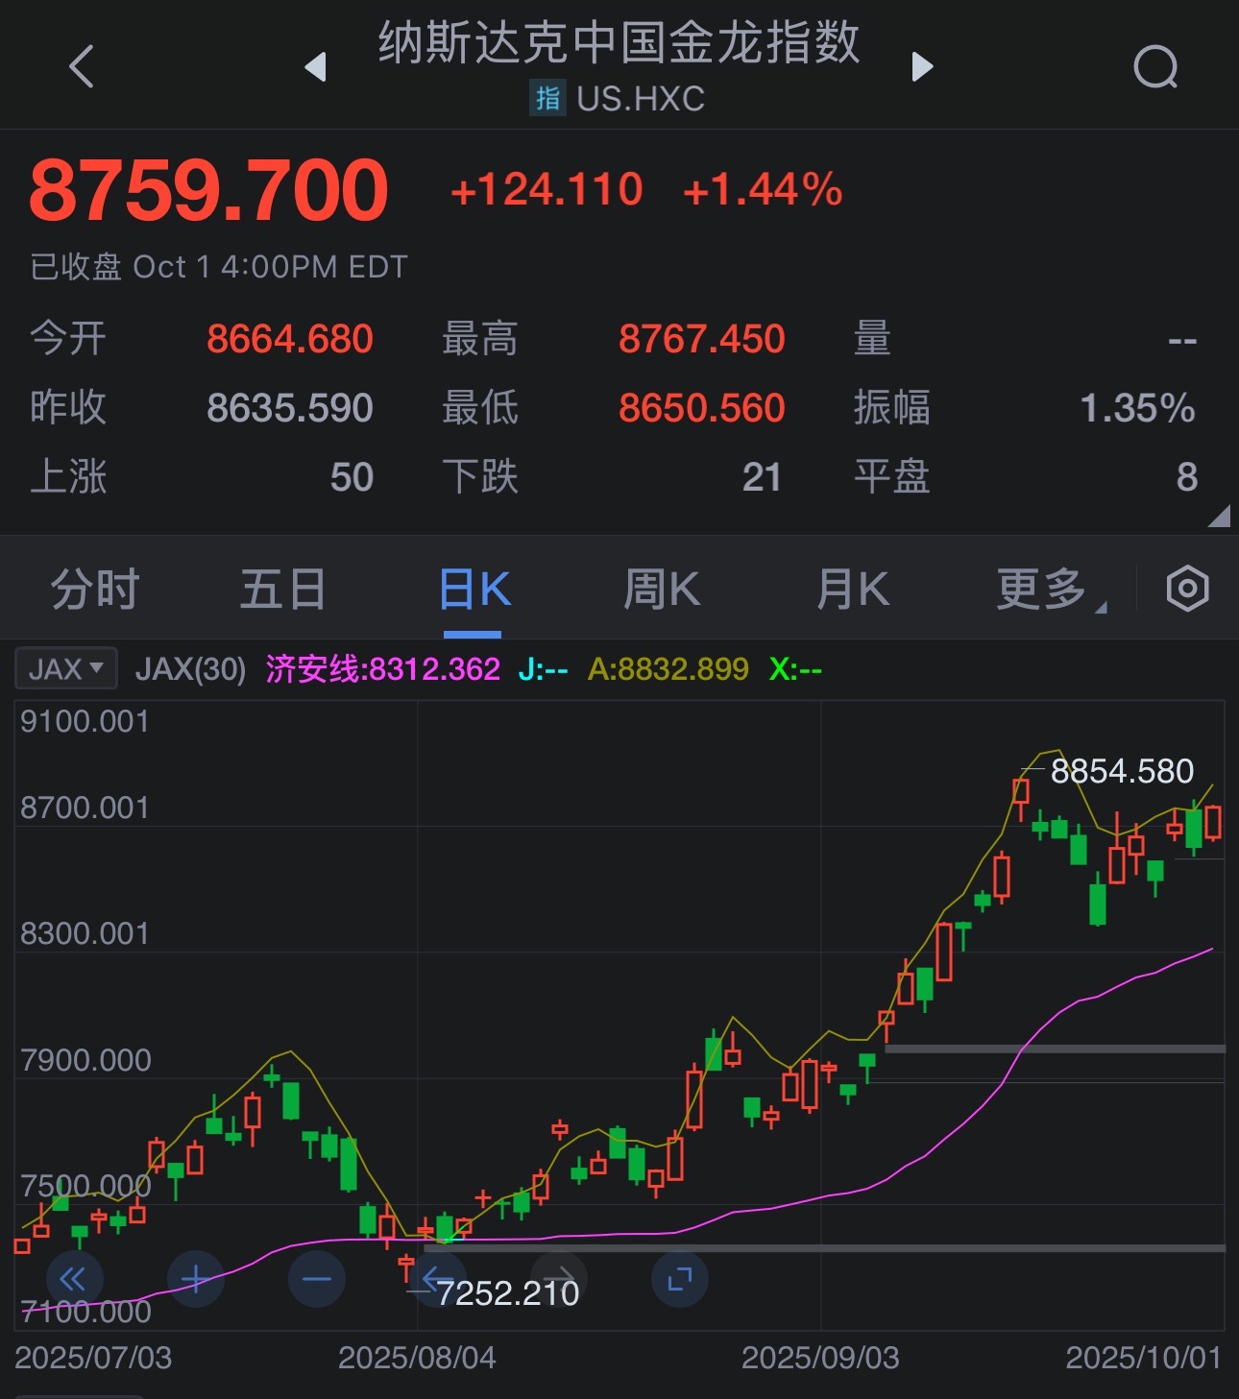
Task: Tap the advancers count 50
Action: click(x=352, y=477)
